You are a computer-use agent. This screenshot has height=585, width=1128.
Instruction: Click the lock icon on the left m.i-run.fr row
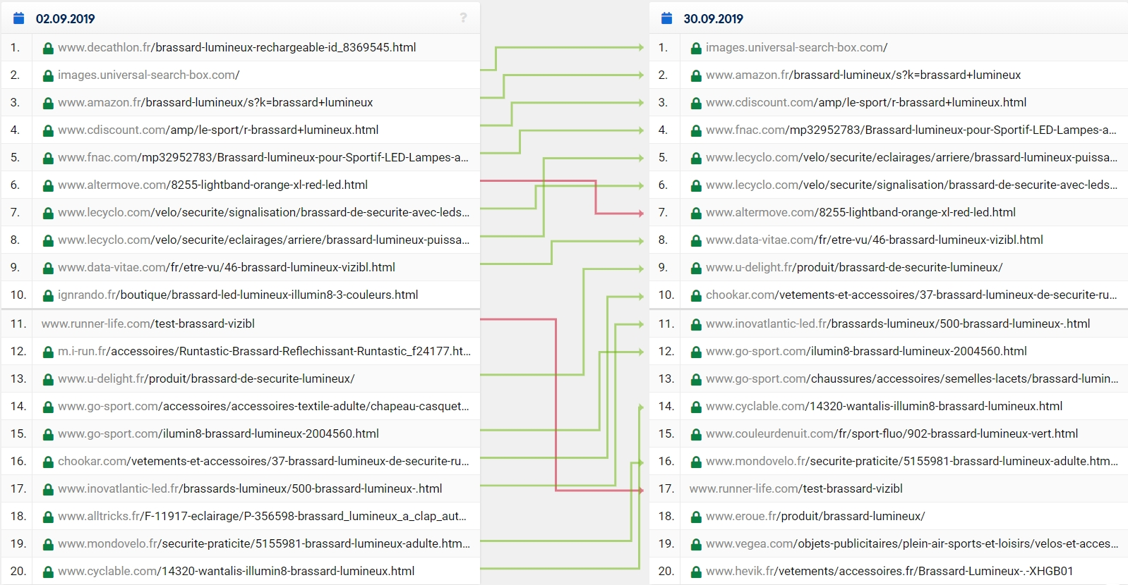coord(48,352)
